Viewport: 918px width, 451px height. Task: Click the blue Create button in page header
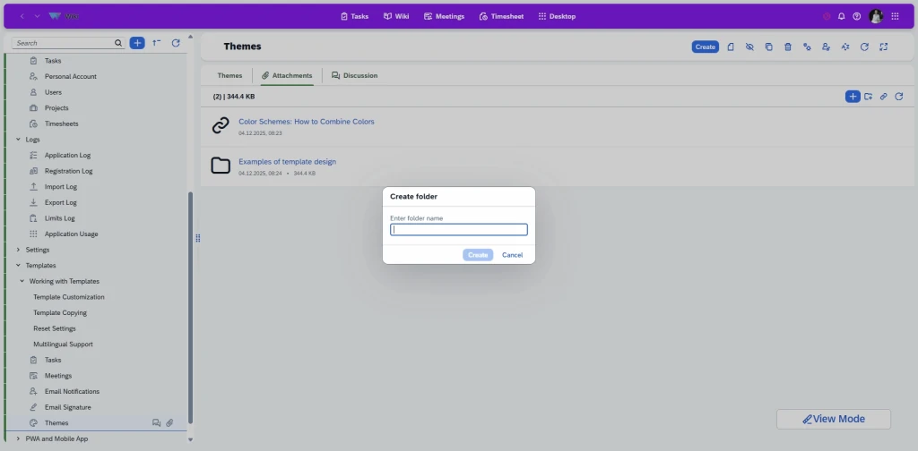click(x=705, y=47)
